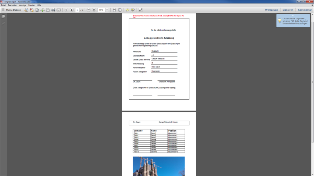Screen dimensions: 314x176
Task: Click the page number input field
Action: (x=77, y=10)
